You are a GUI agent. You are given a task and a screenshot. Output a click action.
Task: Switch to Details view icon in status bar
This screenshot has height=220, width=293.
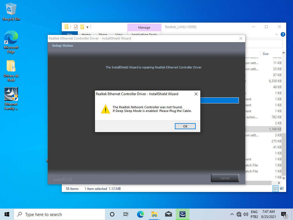tap(276, 188)
